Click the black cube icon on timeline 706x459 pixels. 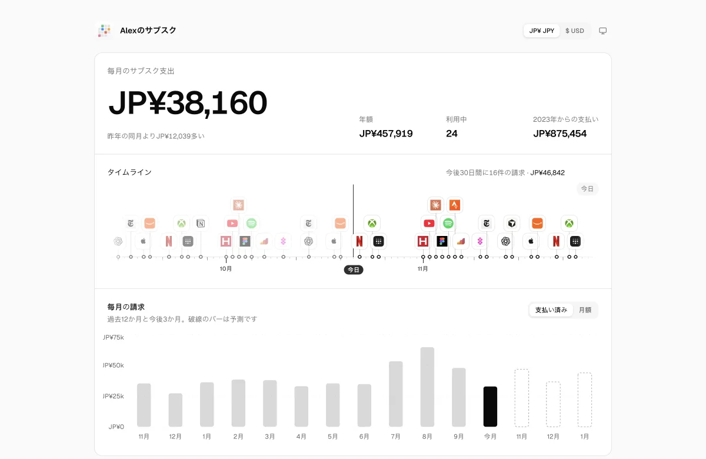click(512, 224)
